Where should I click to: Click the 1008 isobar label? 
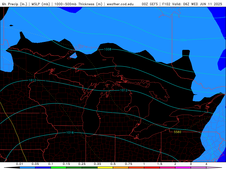(108, 49)
